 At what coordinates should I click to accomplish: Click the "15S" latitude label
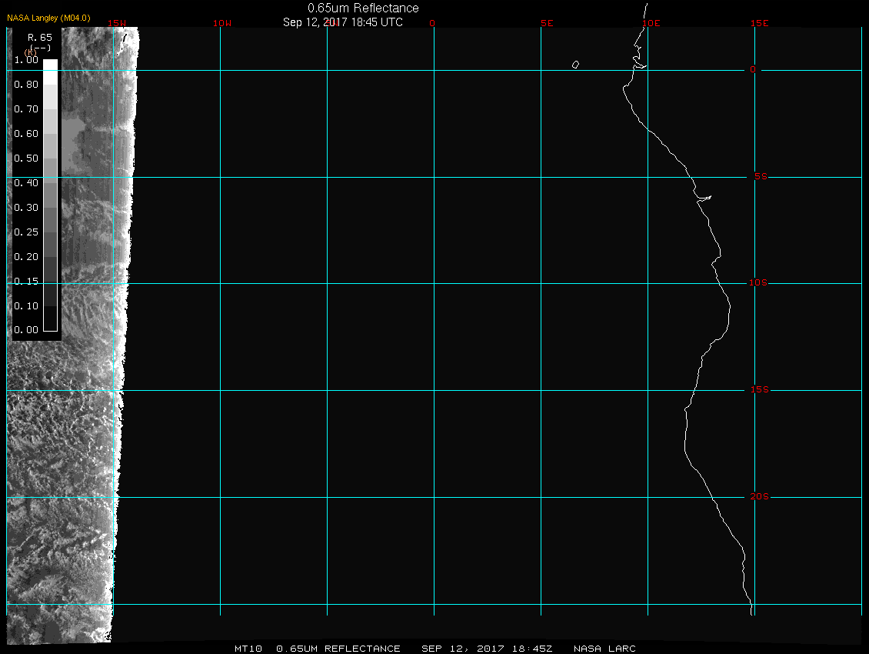click(759, 389)
